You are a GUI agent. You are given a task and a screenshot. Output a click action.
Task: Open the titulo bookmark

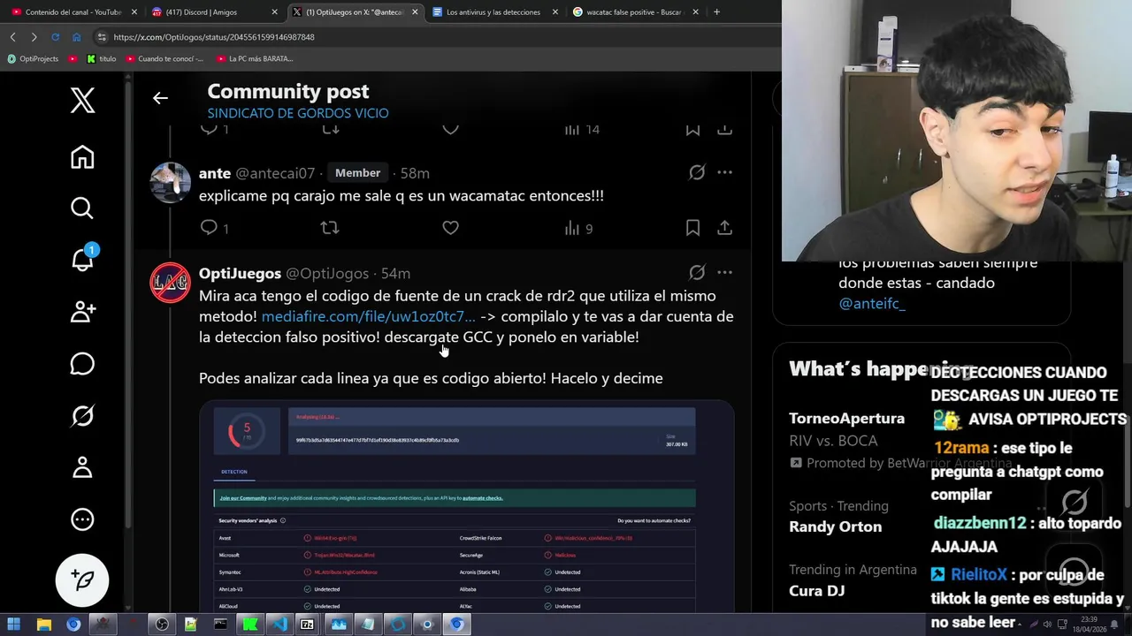tap(102, 59)
